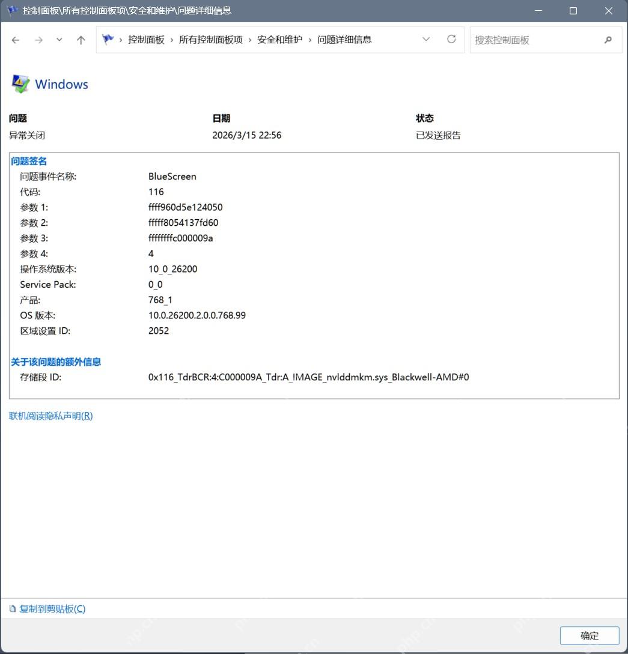Click the 关于该问题的额外信息 heading

(56, 362)
